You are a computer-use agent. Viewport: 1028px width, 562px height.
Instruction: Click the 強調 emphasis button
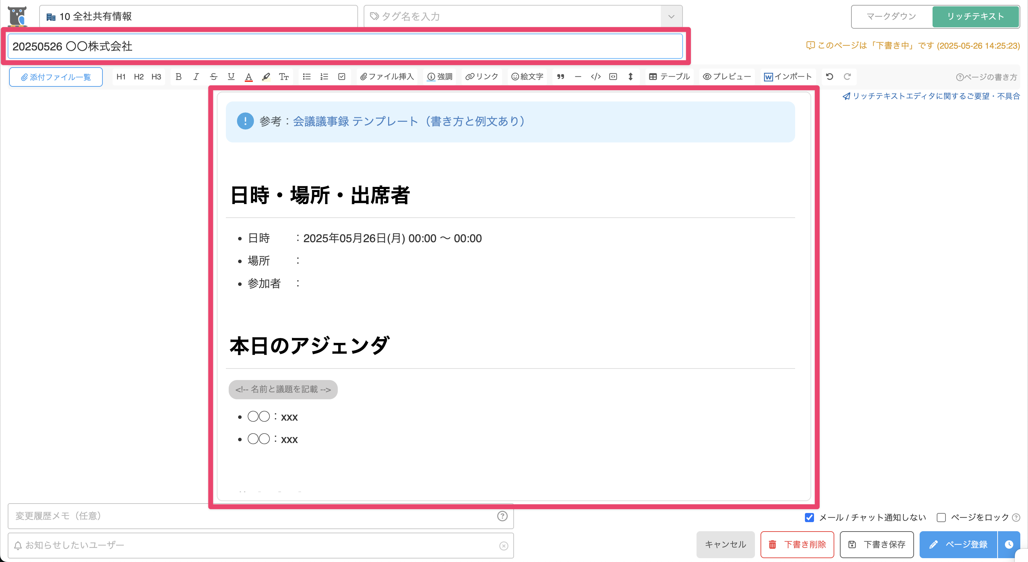pyautogui.click(x=440, y=77)
